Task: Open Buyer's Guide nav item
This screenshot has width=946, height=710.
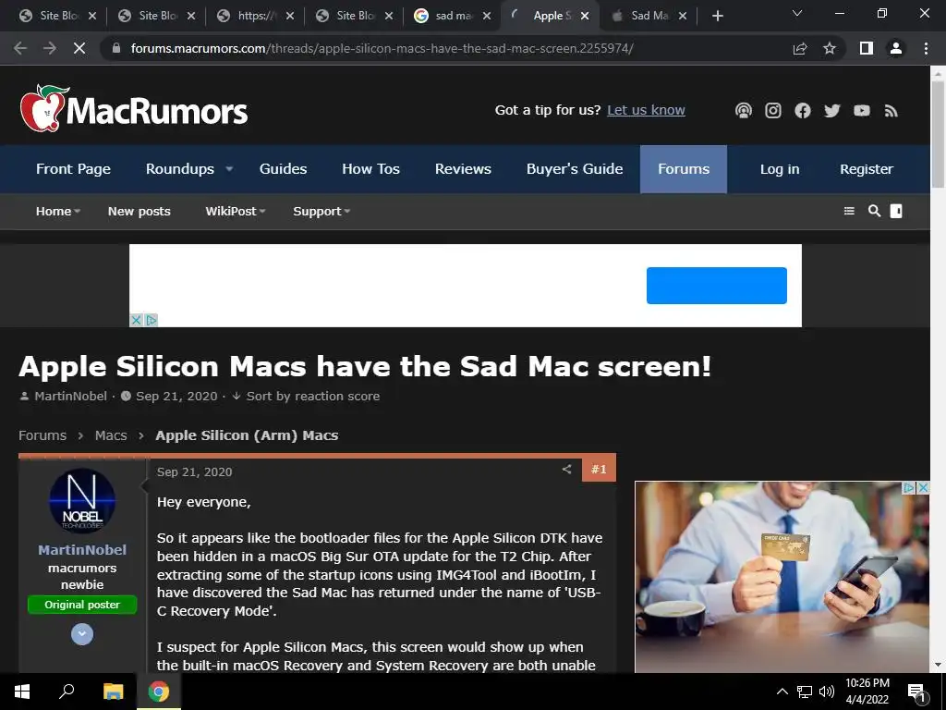Action: click(575, 169)
